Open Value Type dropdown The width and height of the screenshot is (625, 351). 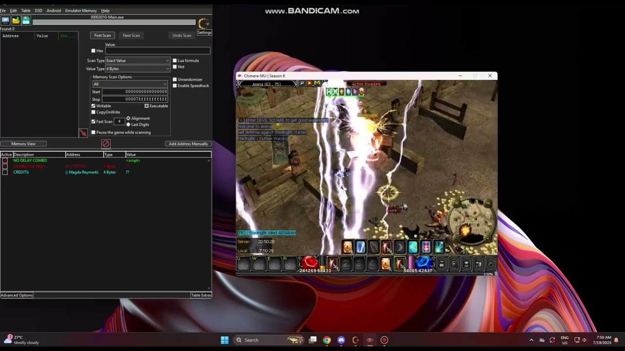click(x=138, y=69)
